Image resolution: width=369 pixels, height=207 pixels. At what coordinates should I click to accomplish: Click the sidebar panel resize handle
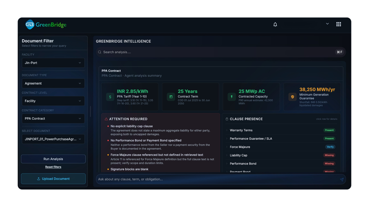coord(90,112)
